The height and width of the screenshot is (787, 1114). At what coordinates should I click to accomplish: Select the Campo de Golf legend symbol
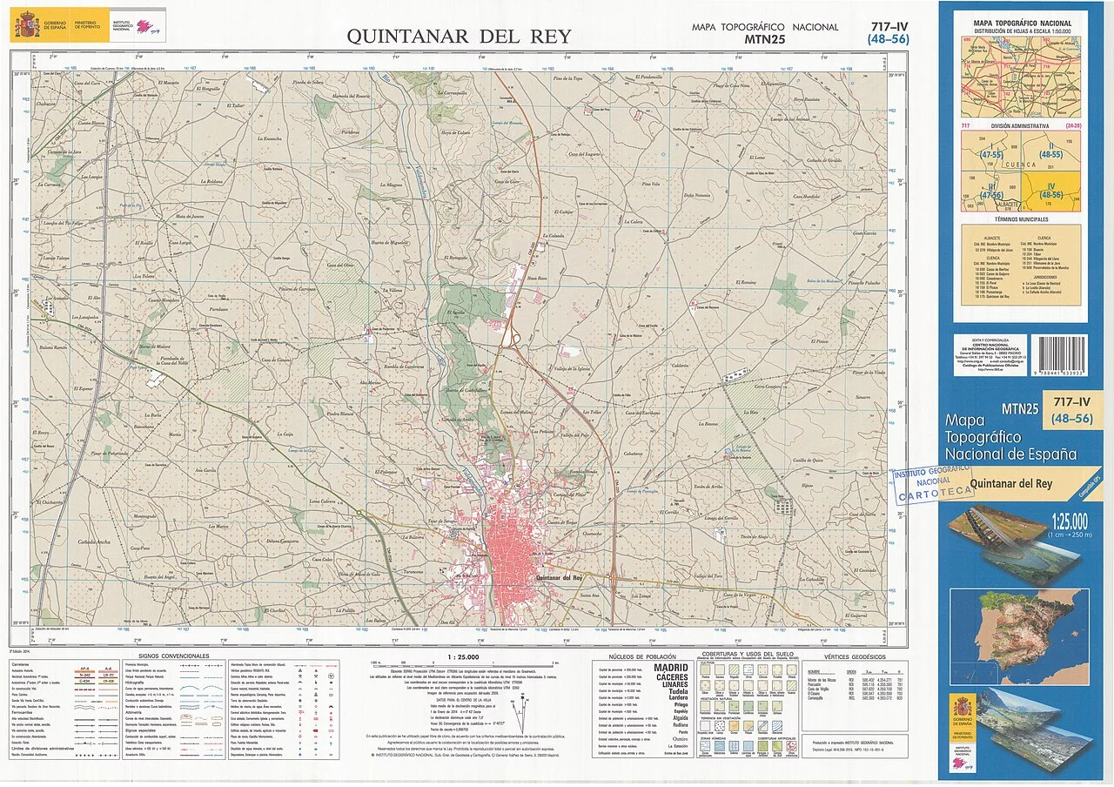775,745
